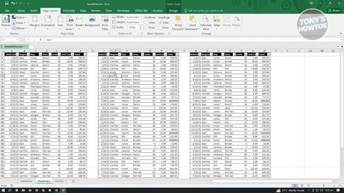
Task: Open filter dropdown on first table's Total header
Action: pos(85,54)
